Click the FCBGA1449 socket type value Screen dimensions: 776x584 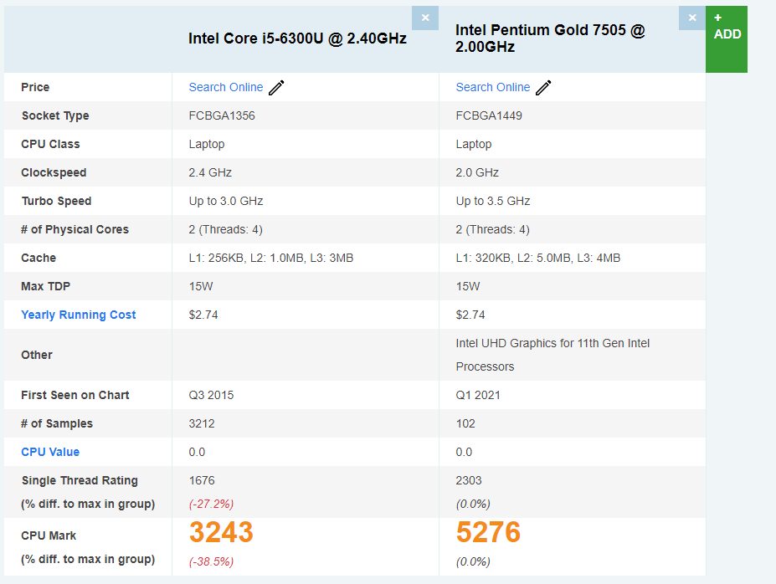click(489, 115)
